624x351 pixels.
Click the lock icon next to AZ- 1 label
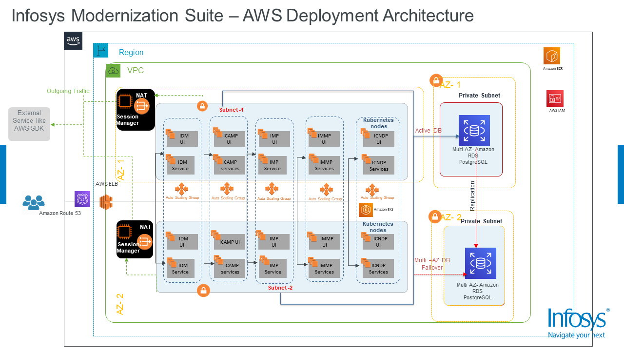pos(435,80)
